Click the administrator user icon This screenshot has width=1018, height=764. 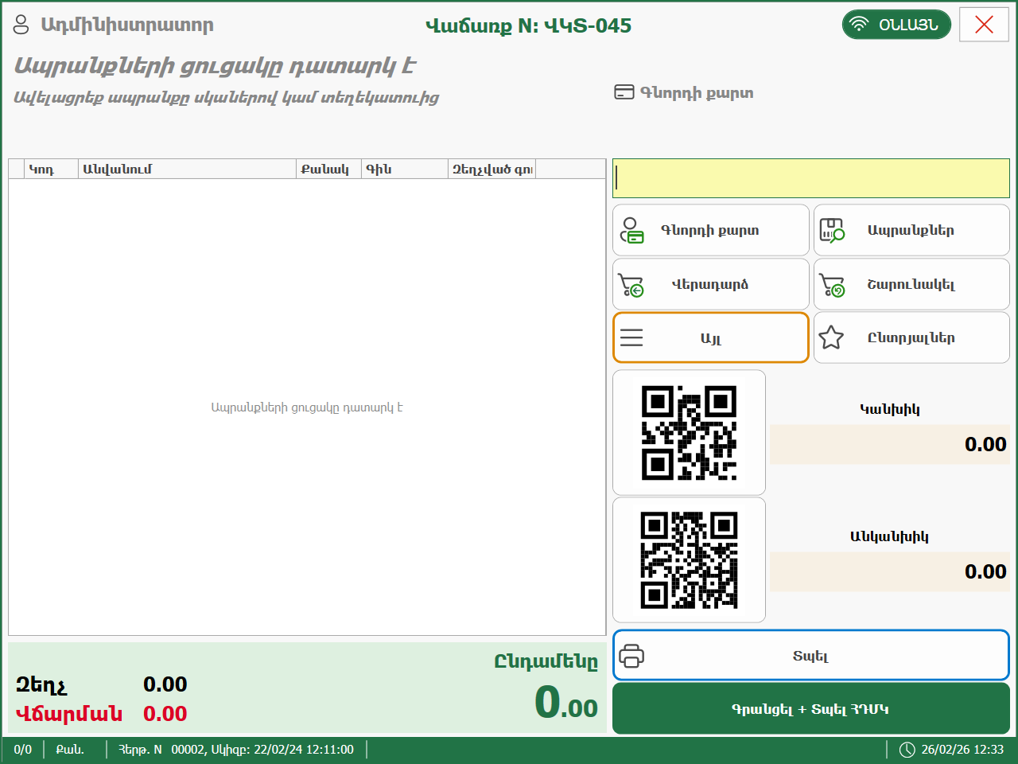click(21, 25)
